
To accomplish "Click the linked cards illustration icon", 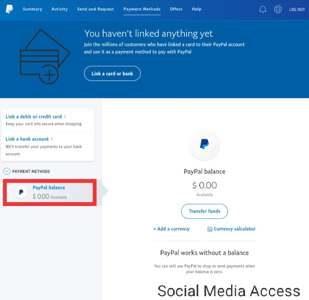I will coord(45,57).
